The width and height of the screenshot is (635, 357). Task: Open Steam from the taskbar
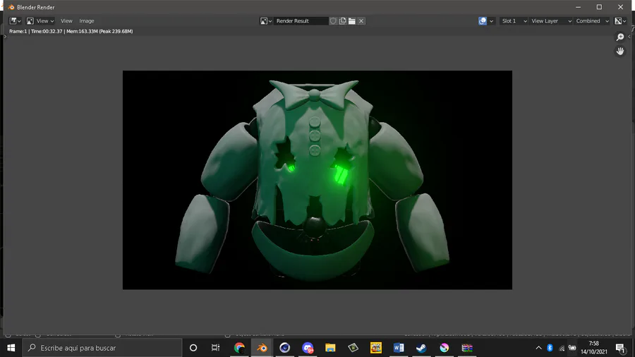click(x=421, y=348)
